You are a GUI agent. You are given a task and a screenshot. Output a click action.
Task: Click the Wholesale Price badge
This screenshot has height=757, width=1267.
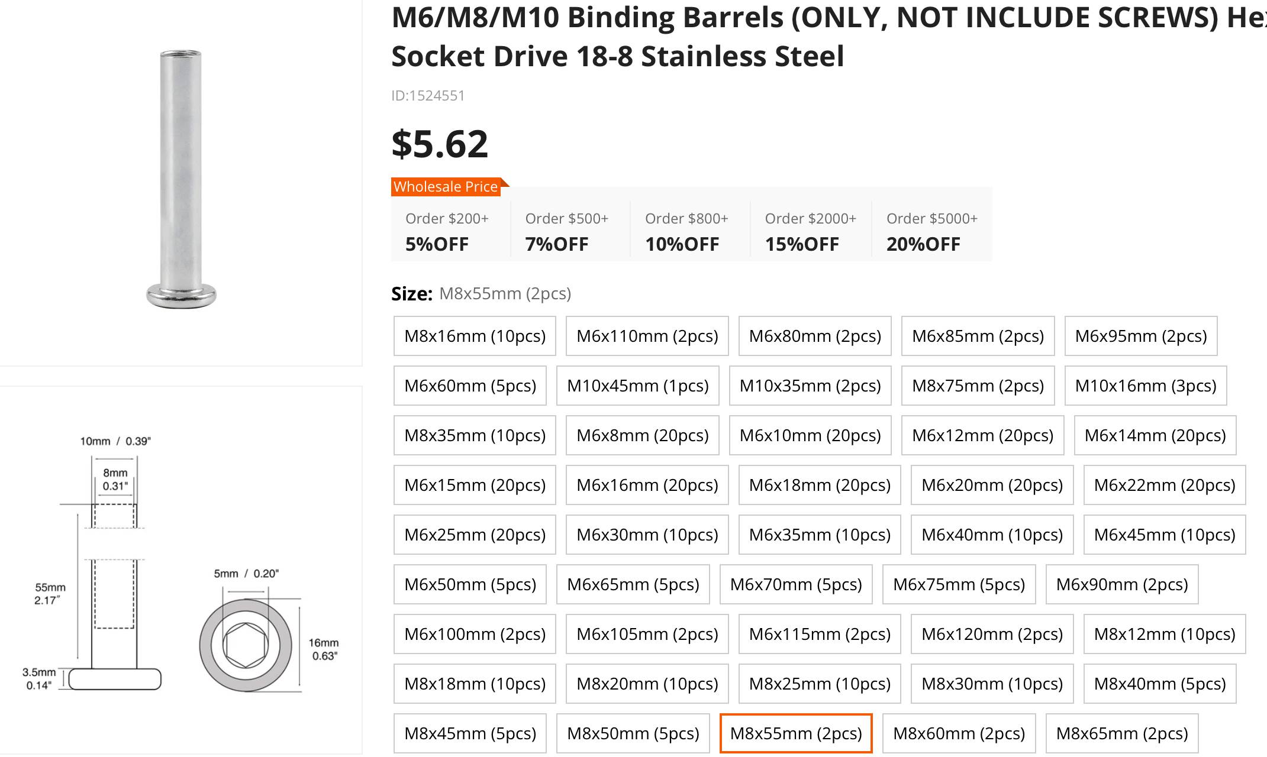point(446,187)
